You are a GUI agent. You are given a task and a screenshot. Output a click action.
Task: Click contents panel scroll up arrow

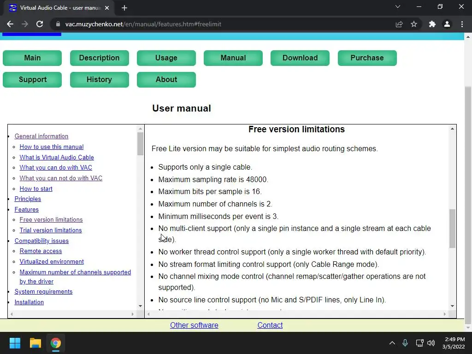click(x=140, y=129)
